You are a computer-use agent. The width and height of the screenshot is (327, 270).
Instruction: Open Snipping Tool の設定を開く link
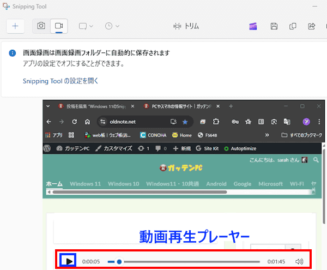[60, 81]
